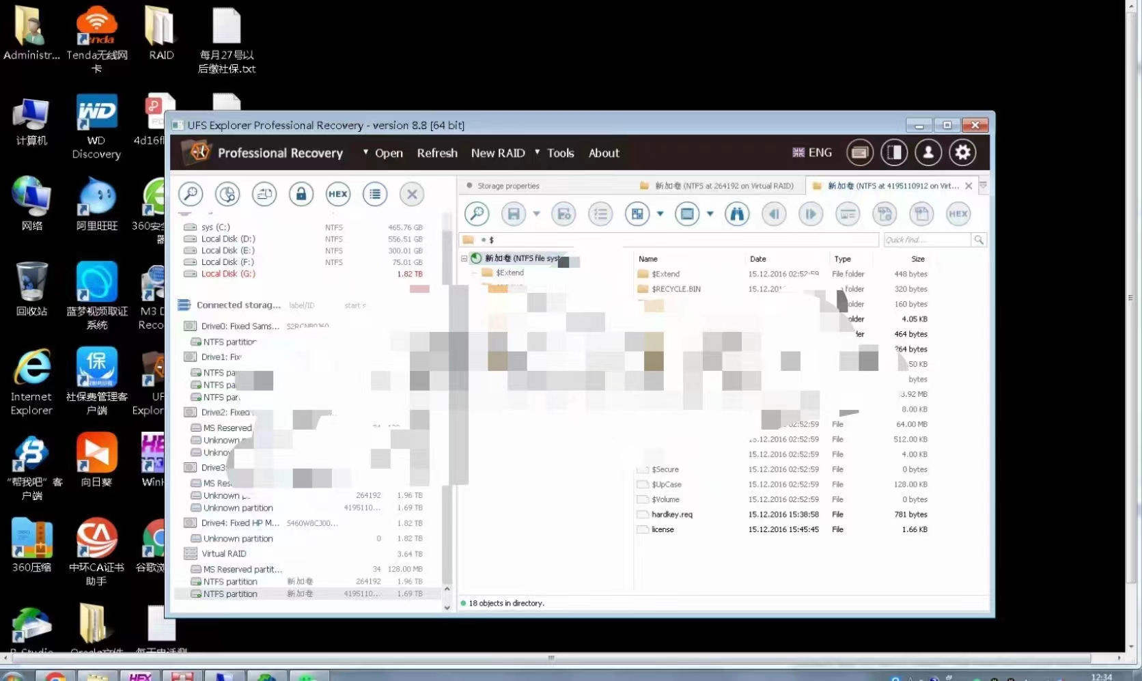Open the dropdown arrow next to the selection icon
The image size is (1142, 681).
coord(660,214)
